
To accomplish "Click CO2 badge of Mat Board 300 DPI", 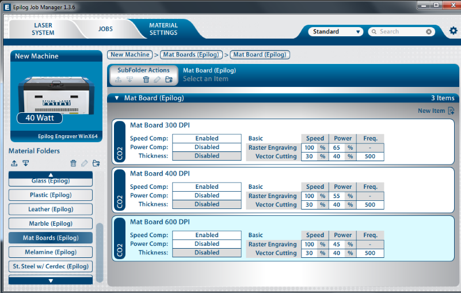I will click(x=119, y=142).
